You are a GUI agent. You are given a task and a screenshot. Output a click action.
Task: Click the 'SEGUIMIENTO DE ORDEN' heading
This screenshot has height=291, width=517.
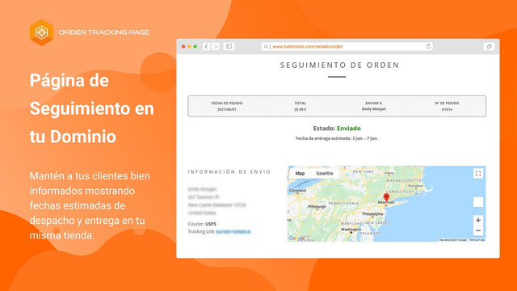(339, 65)
